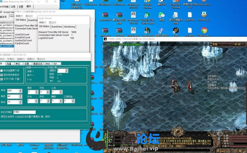Open the xbmsxgg archive icon
This screenshot has width=247, height=153.
105,32
